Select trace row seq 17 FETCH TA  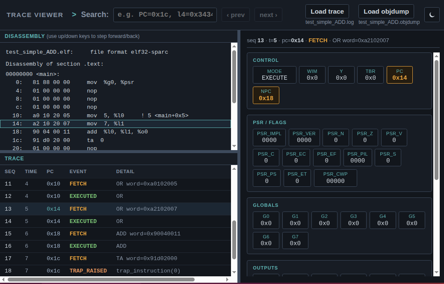point(115,258)
